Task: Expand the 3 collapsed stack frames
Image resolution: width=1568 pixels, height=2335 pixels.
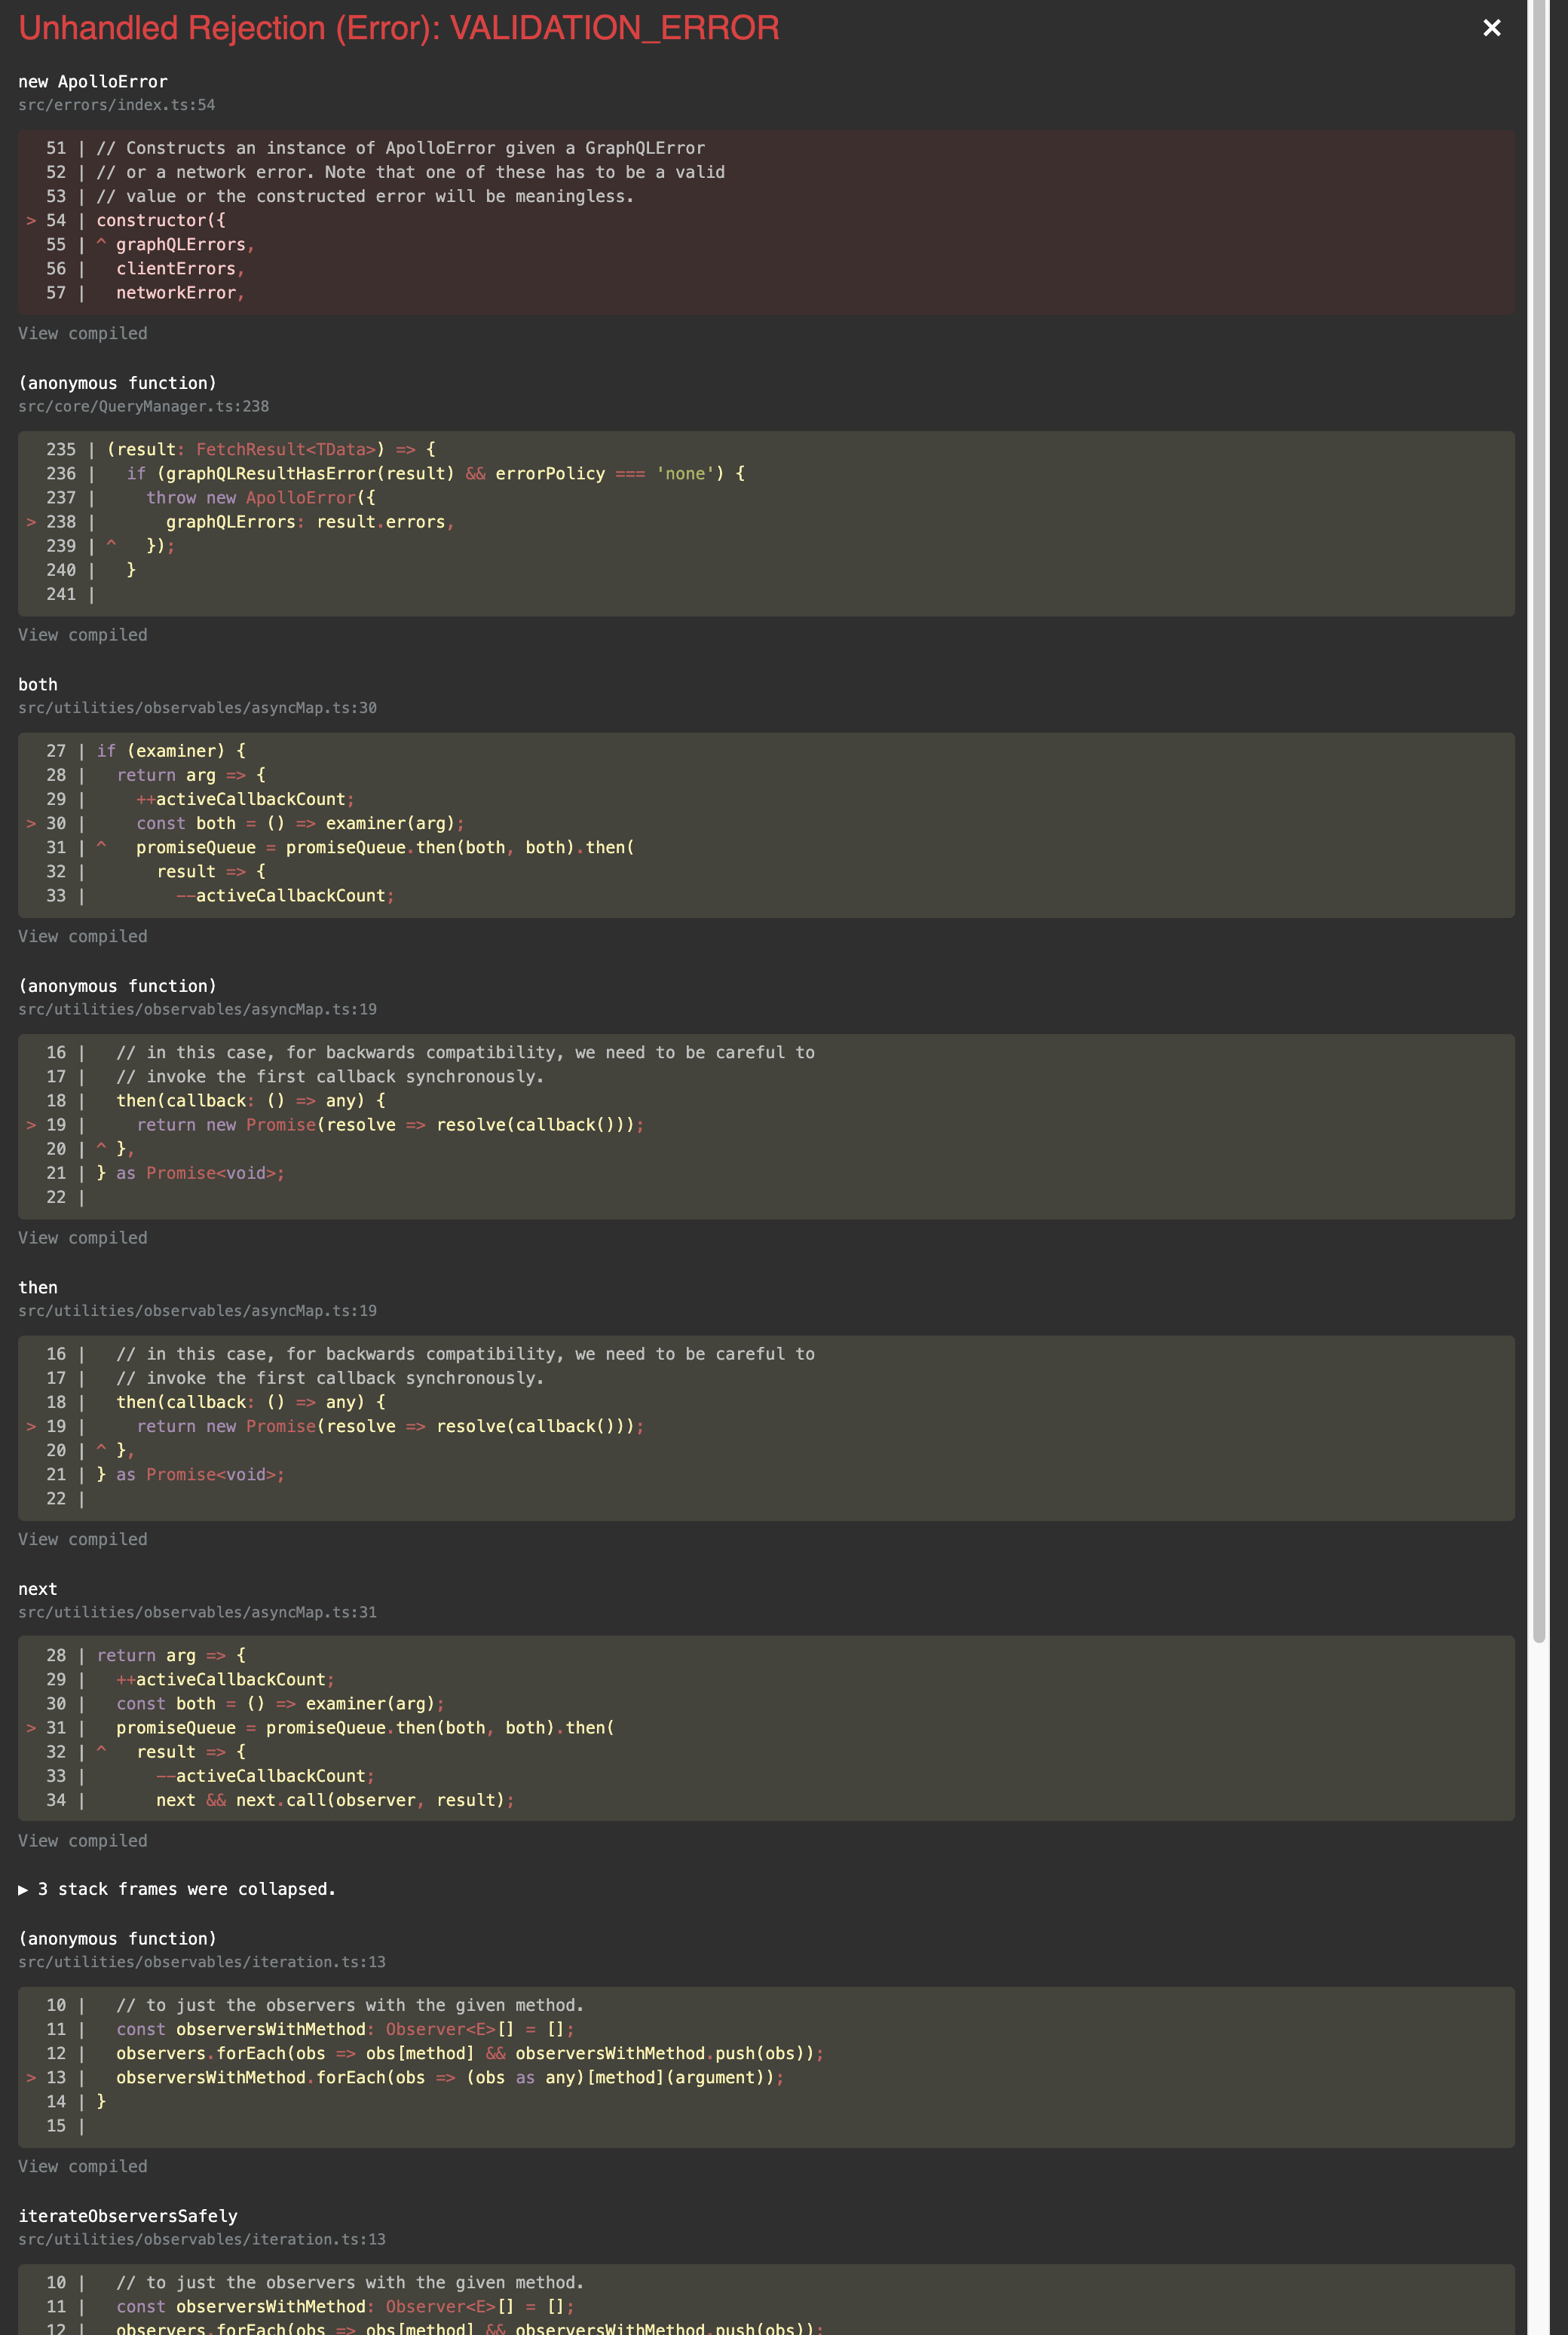Action: pos(176,1890)
